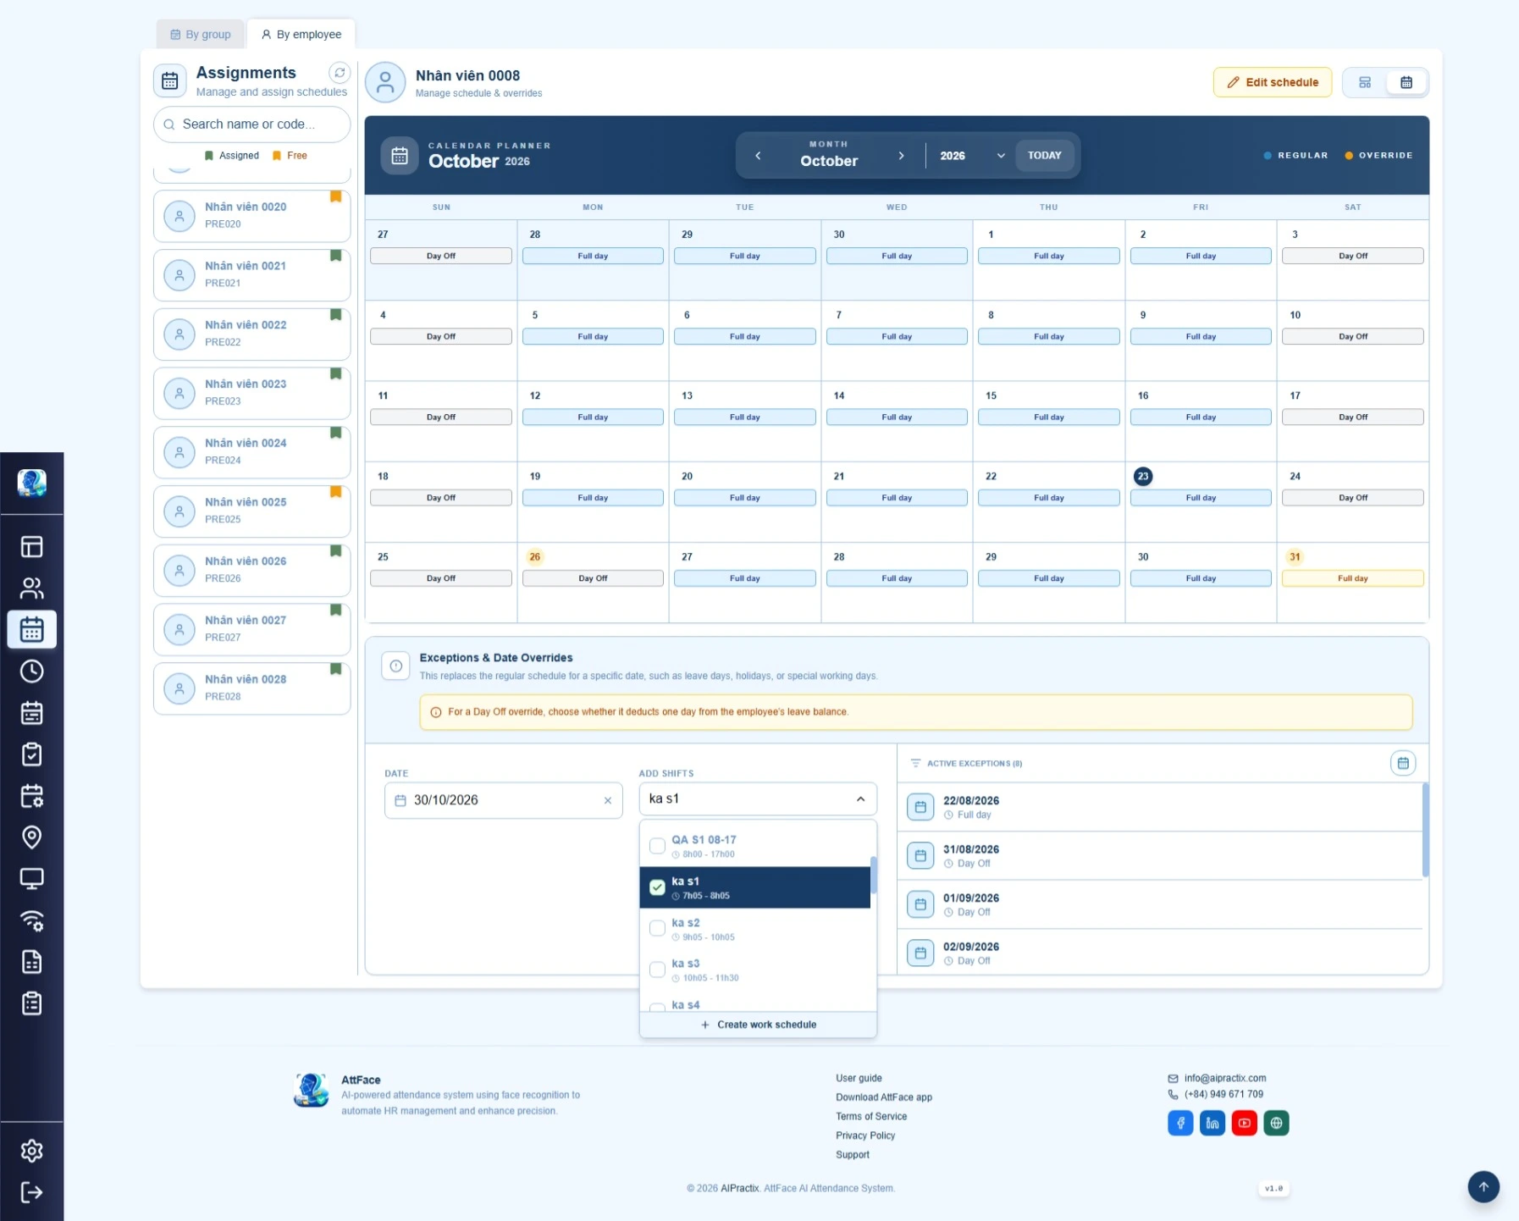Open the clipboard check sidebar icon
Image resolution: width=1519 pixels, height=1221 pixels.
(31, 754)
